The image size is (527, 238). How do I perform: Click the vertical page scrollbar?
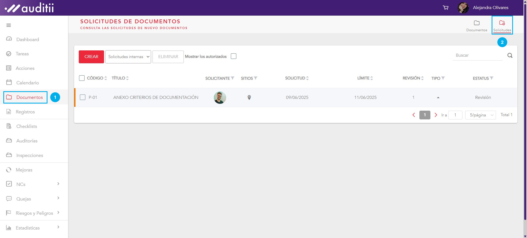click(x=525, y=118)
